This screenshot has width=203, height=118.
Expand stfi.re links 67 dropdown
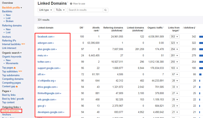pyautogui.click(x=175, y=74)
